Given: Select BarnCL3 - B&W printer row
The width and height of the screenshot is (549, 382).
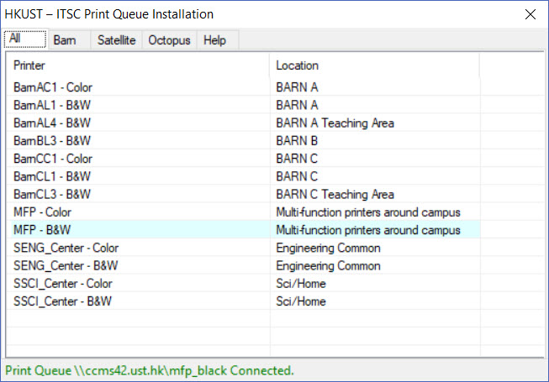Looking at the screenshot, I should coord(52,194).
